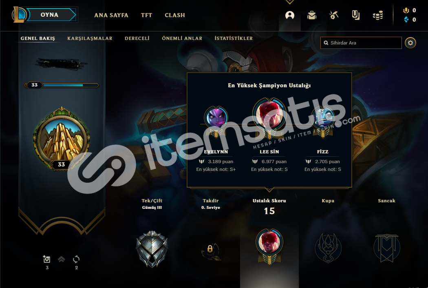The width and height of the screenshot is (428, 288).
Task: Select Evelynn mastery champion portrait
Action: 216,118
